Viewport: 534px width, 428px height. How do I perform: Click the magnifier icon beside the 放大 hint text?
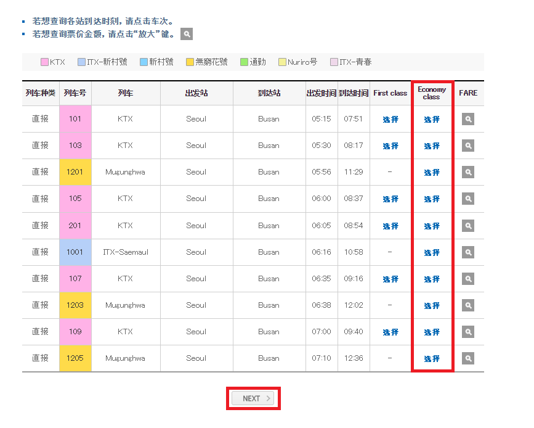(187, 34)
